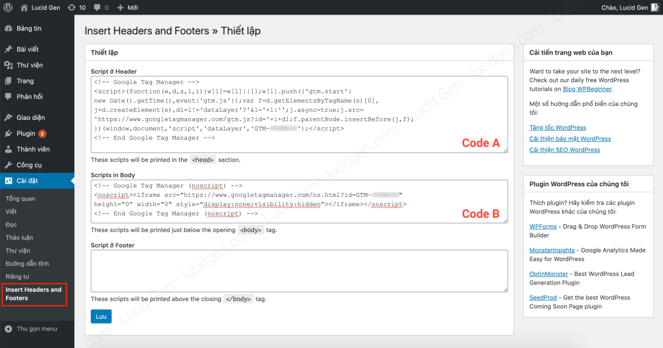Image resolution: width=663 pixels, height=348 pixels.
Task: Open the SeedProd plugin link
Action: [x=543, y=297]
